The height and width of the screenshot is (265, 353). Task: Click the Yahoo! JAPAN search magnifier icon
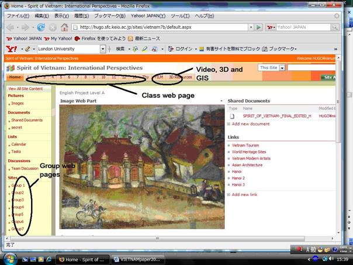[335, 27]
